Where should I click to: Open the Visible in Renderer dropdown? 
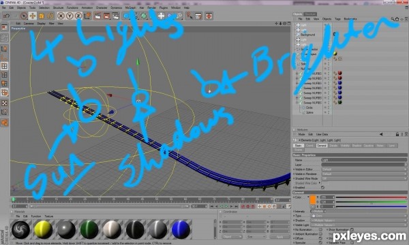pyautogui.click(x=364, y=174)
